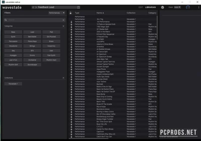Click the horizontal list scrollbar
Screen dimensions: 201x141
[x=88, y=138]
